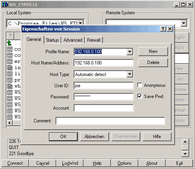This screenshot has width=195, height=169.
Task: Toggle the Anonymous checkbox
Action: pyautogui.click(x=140, y=85)
